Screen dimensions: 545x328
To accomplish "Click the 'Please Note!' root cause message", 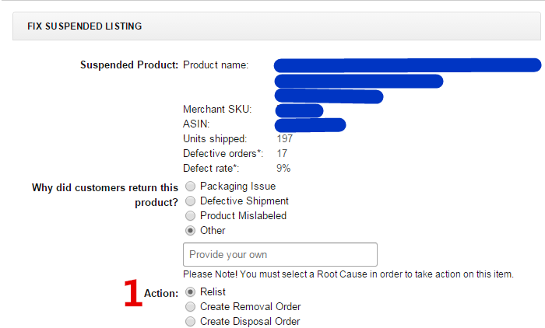I will coord(348,274).
